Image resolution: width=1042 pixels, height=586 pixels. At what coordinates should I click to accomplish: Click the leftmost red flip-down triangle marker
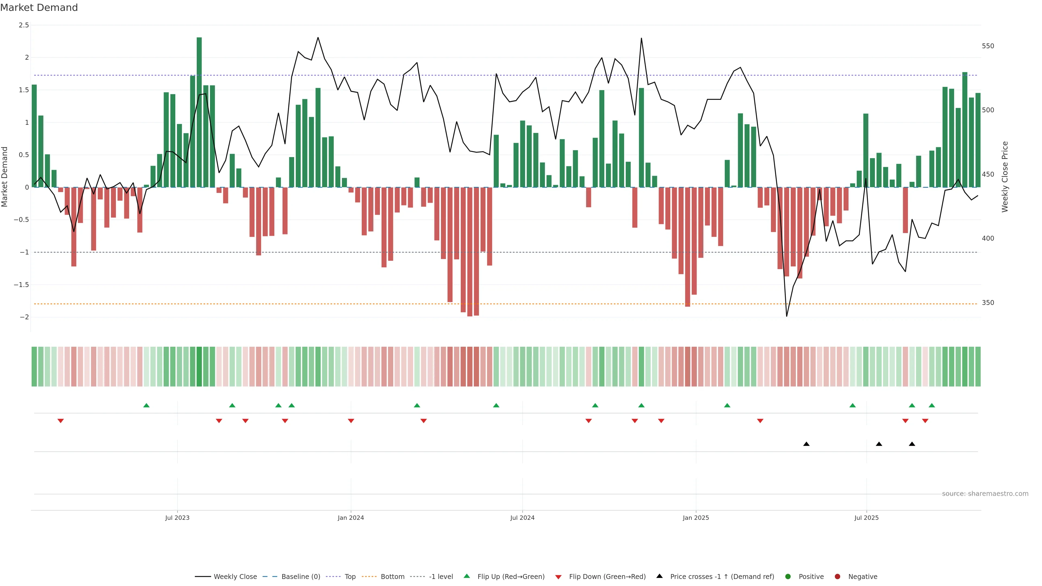(x=61, y=421)
